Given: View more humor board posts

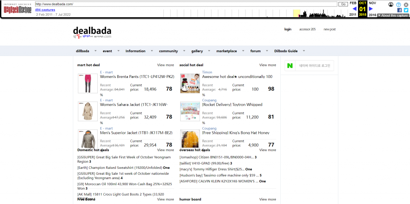Looking at the screenshot, I should point(267,199).
